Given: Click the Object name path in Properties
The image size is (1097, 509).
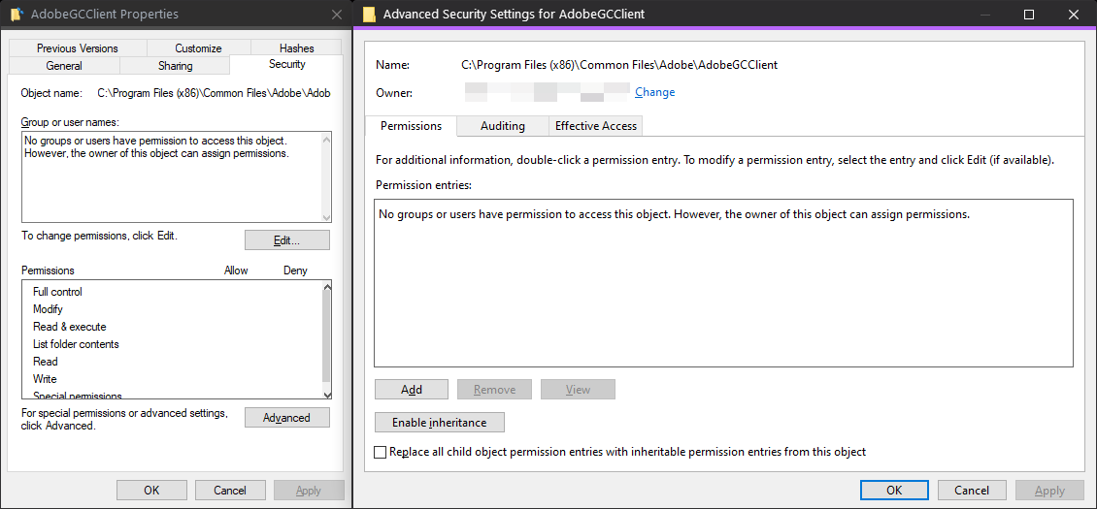Looking at the screenshot, I should click(214, 92).
